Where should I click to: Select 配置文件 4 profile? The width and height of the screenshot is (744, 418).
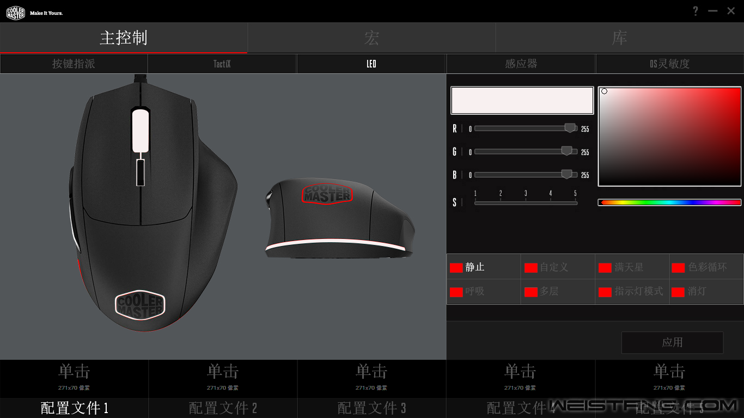point(520,408)
